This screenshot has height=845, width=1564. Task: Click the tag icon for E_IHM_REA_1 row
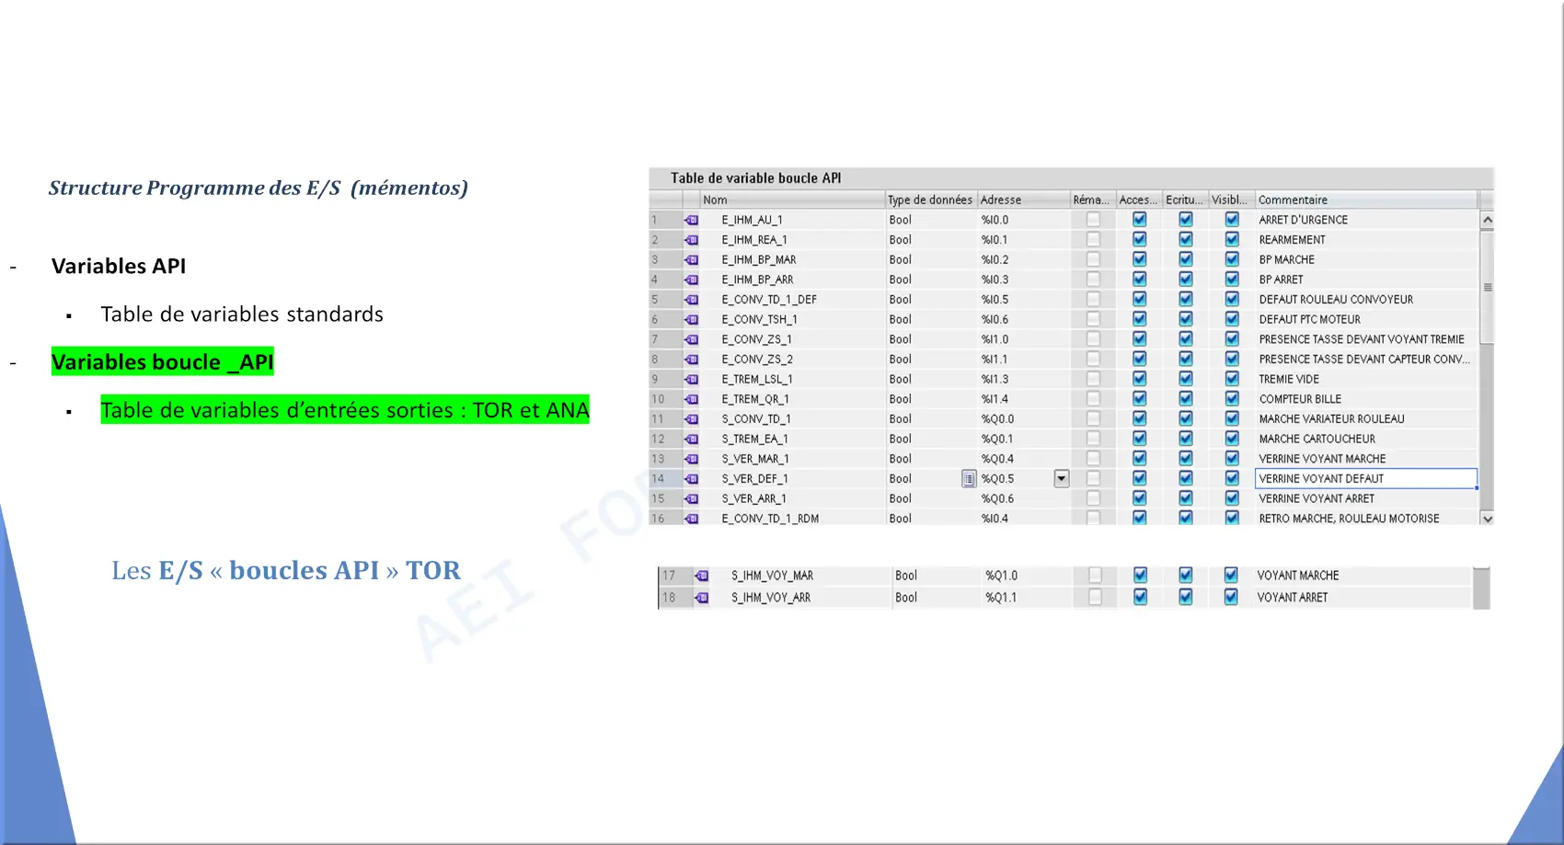pos(691,240)
